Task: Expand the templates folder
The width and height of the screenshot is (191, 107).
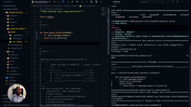Action: [x=14, y=58]
